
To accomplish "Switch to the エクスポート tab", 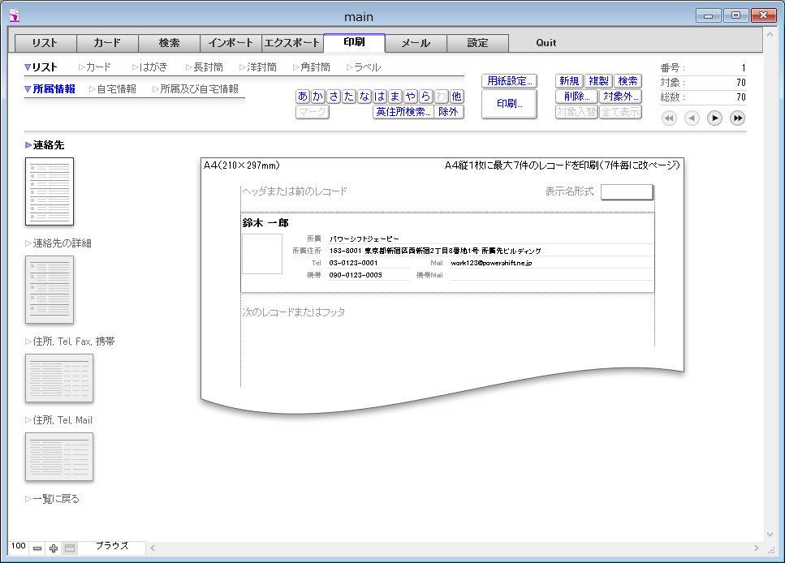I will pos(292,43).
